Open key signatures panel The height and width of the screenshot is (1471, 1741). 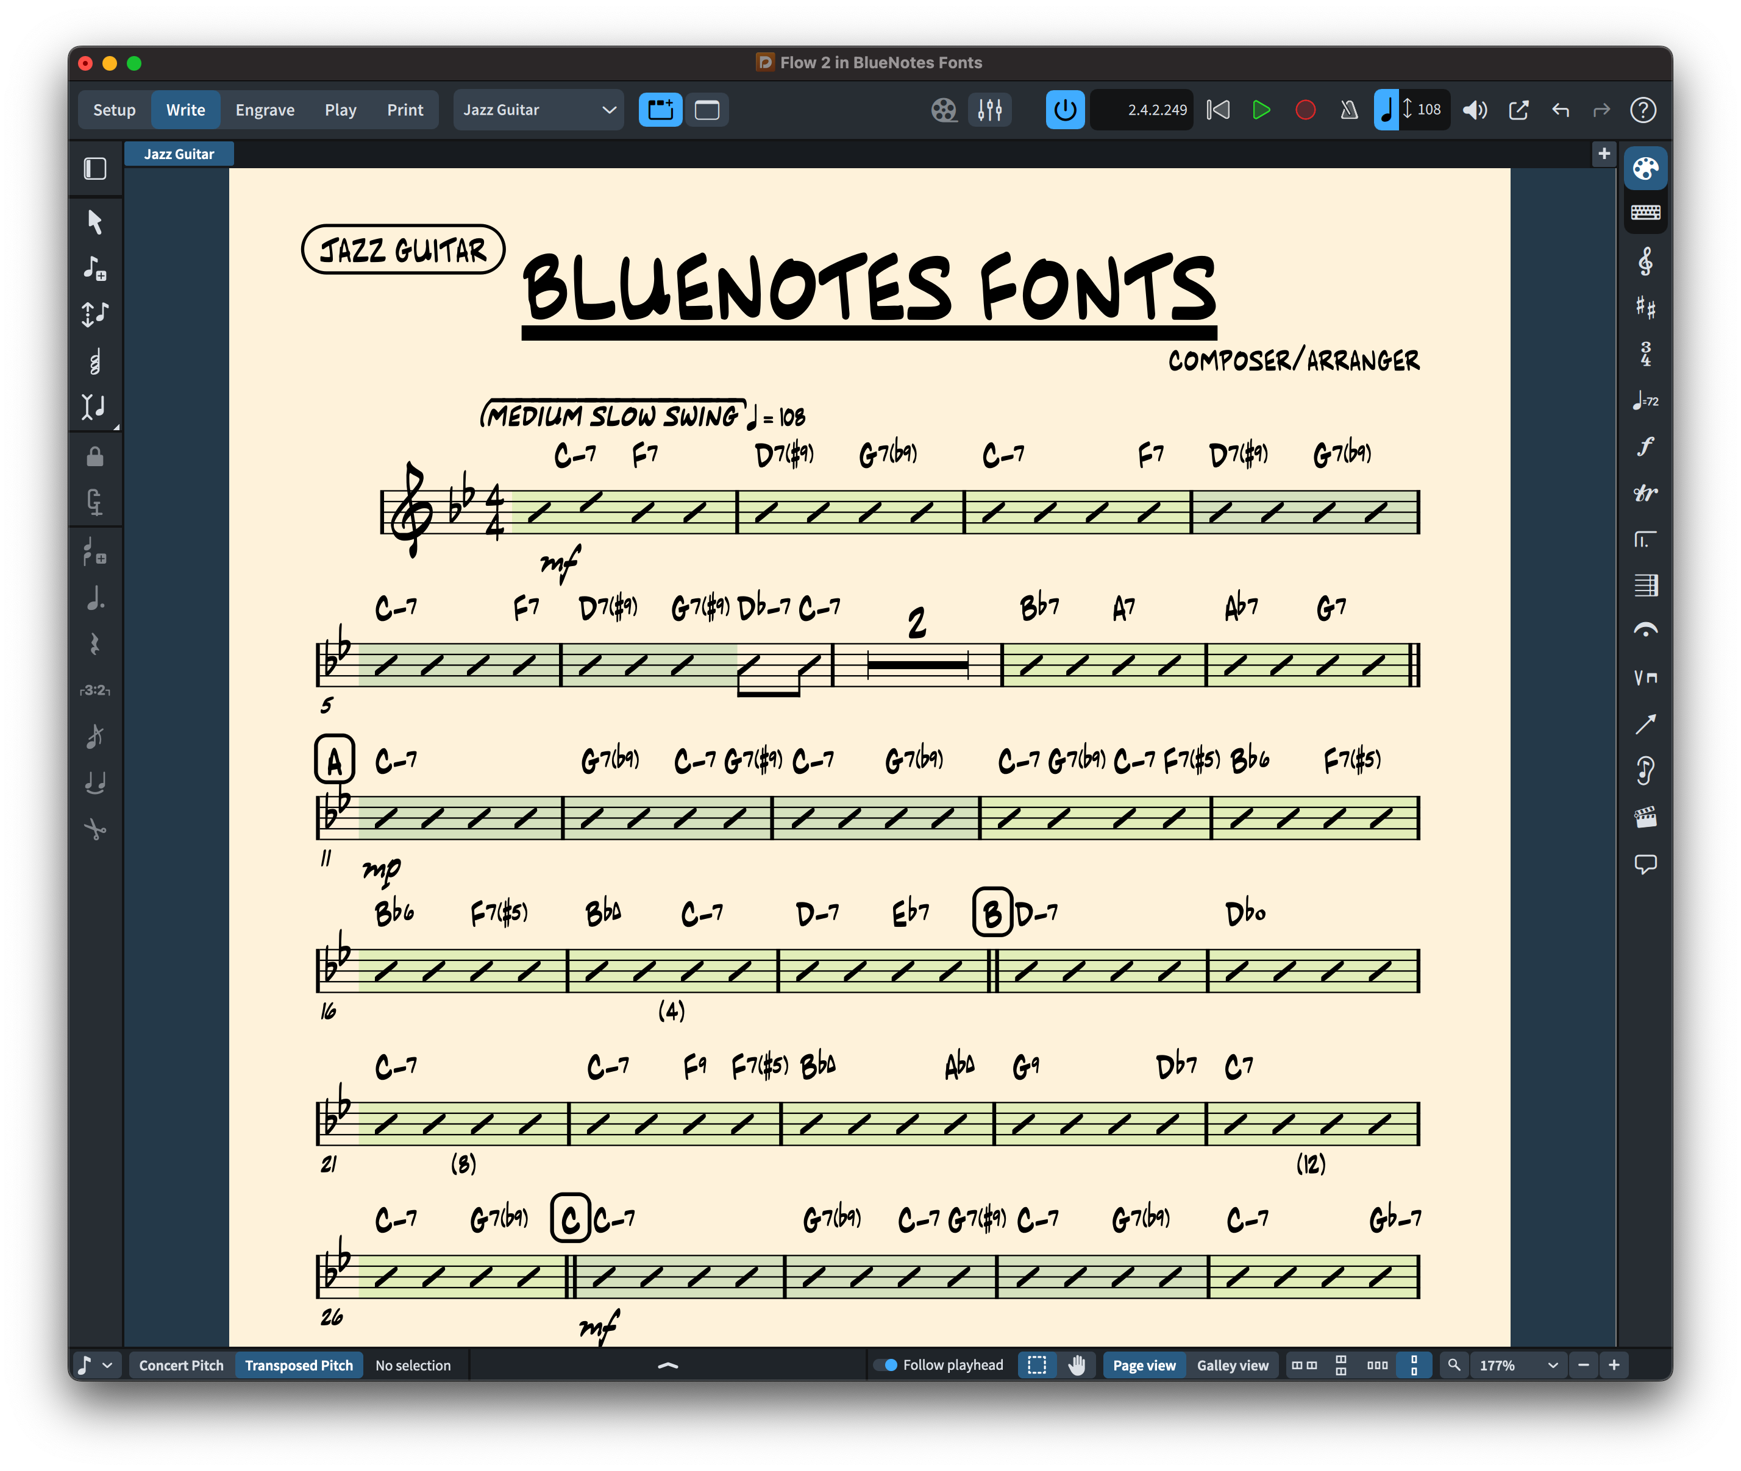coord(1645,308)
